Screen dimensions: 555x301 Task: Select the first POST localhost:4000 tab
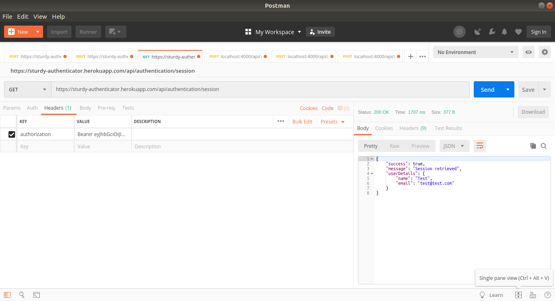(x=237, y=56)
